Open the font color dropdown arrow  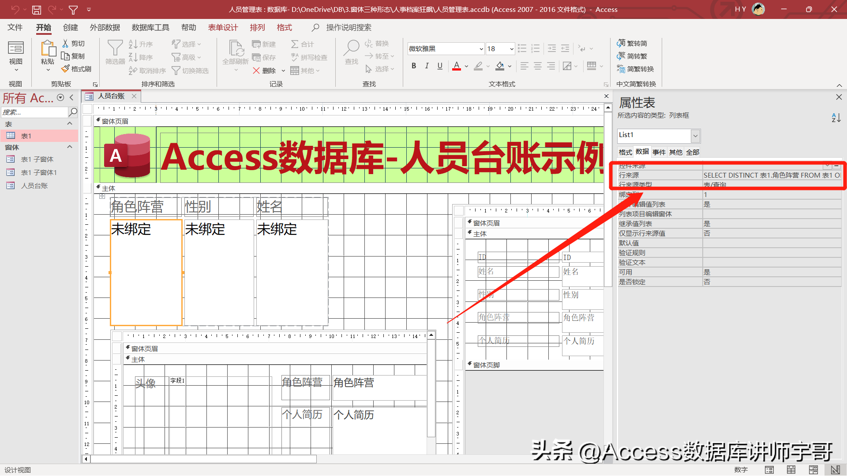(x=467, y=67)
